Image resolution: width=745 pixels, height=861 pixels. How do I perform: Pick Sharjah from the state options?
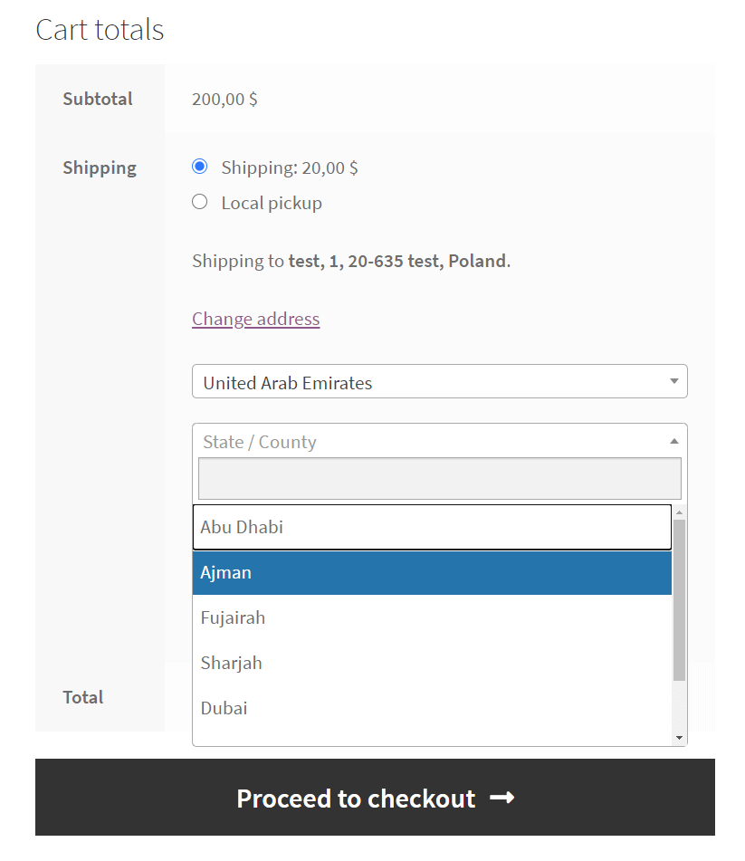pos(432,663)
